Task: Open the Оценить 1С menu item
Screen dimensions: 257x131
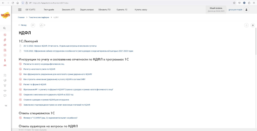Action: [122, 10]
